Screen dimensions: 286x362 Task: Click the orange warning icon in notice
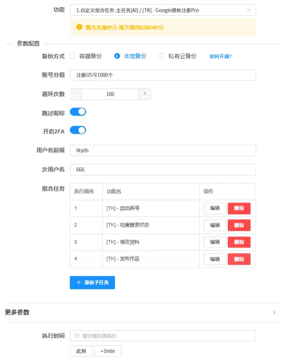tap(79, 27)
